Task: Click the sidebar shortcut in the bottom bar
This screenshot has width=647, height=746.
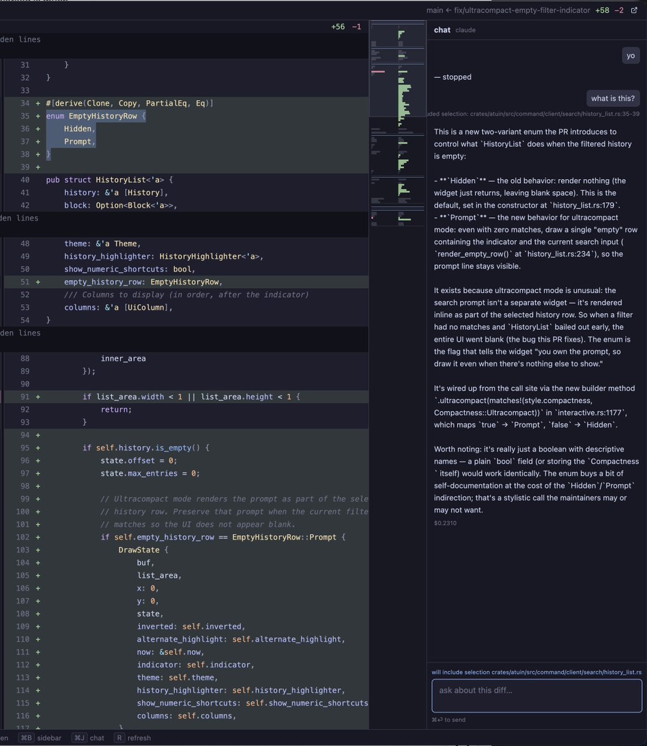Action: pos(40,738)
